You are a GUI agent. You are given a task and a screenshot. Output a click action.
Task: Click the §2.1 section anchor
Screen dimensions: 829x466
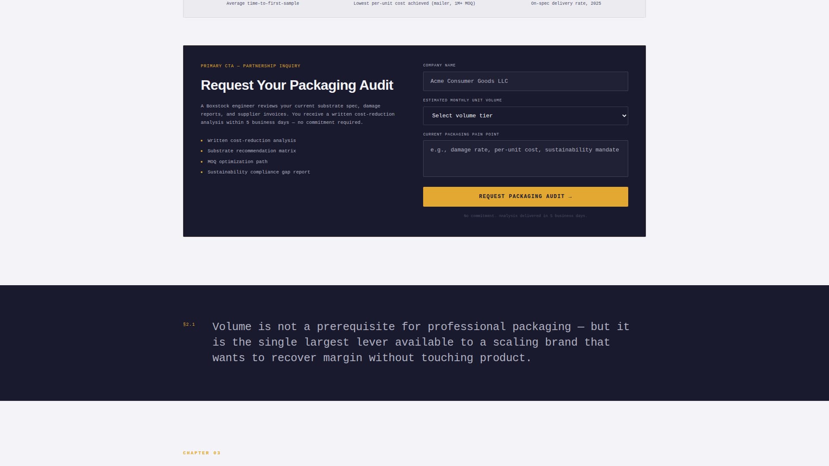pyautogui.click(x=190, y=324)
